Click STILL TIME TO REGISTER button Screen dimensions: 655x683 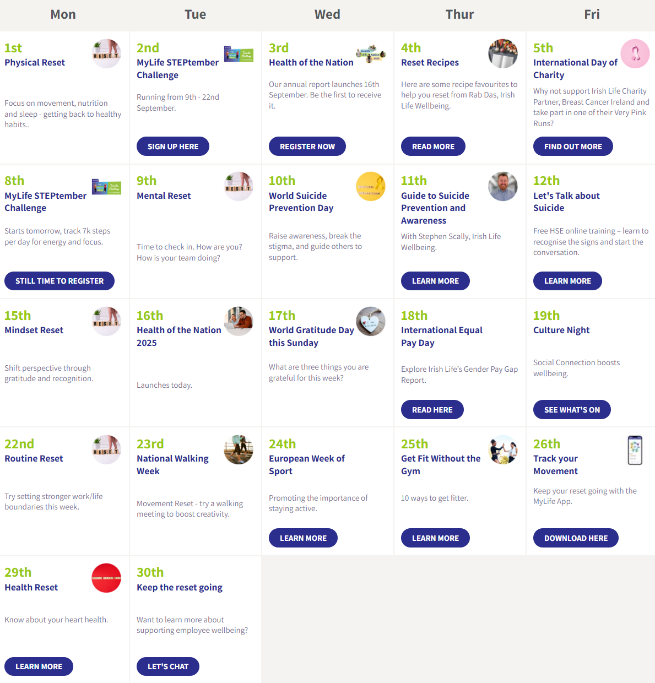point(59,281)
